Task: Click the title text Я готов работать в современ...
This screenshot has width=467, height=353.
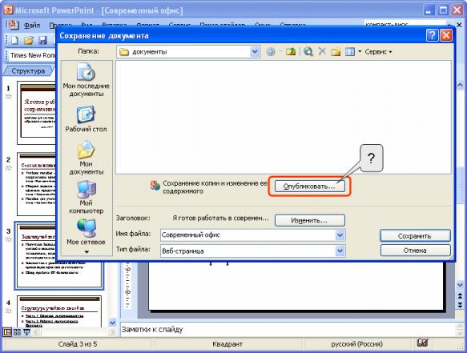Action: [220, 219]
